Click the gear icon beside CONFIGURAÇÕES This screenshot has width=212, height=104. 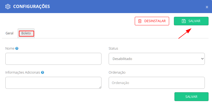(x=8, y=6)
